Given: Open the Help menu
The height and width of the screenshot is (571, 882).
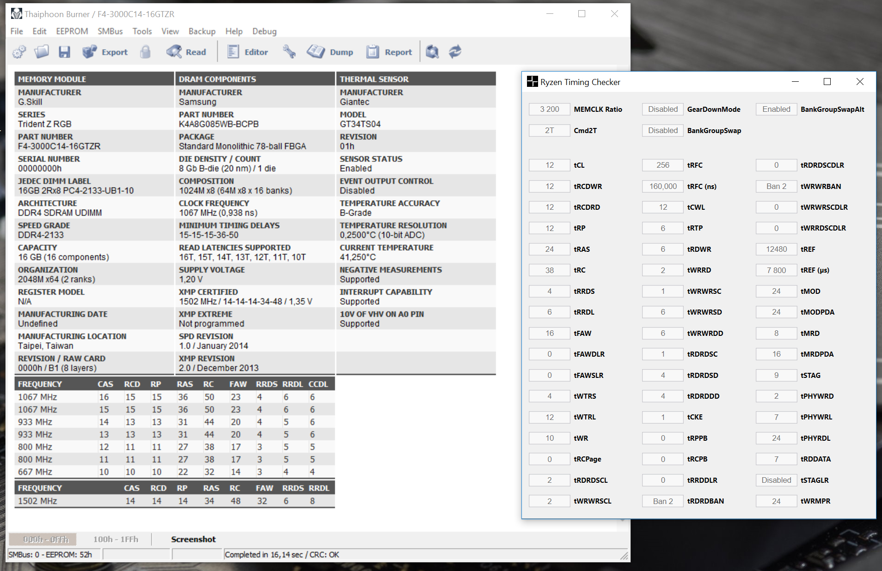Looking at the screenshot, I should [x=234, y=31].
